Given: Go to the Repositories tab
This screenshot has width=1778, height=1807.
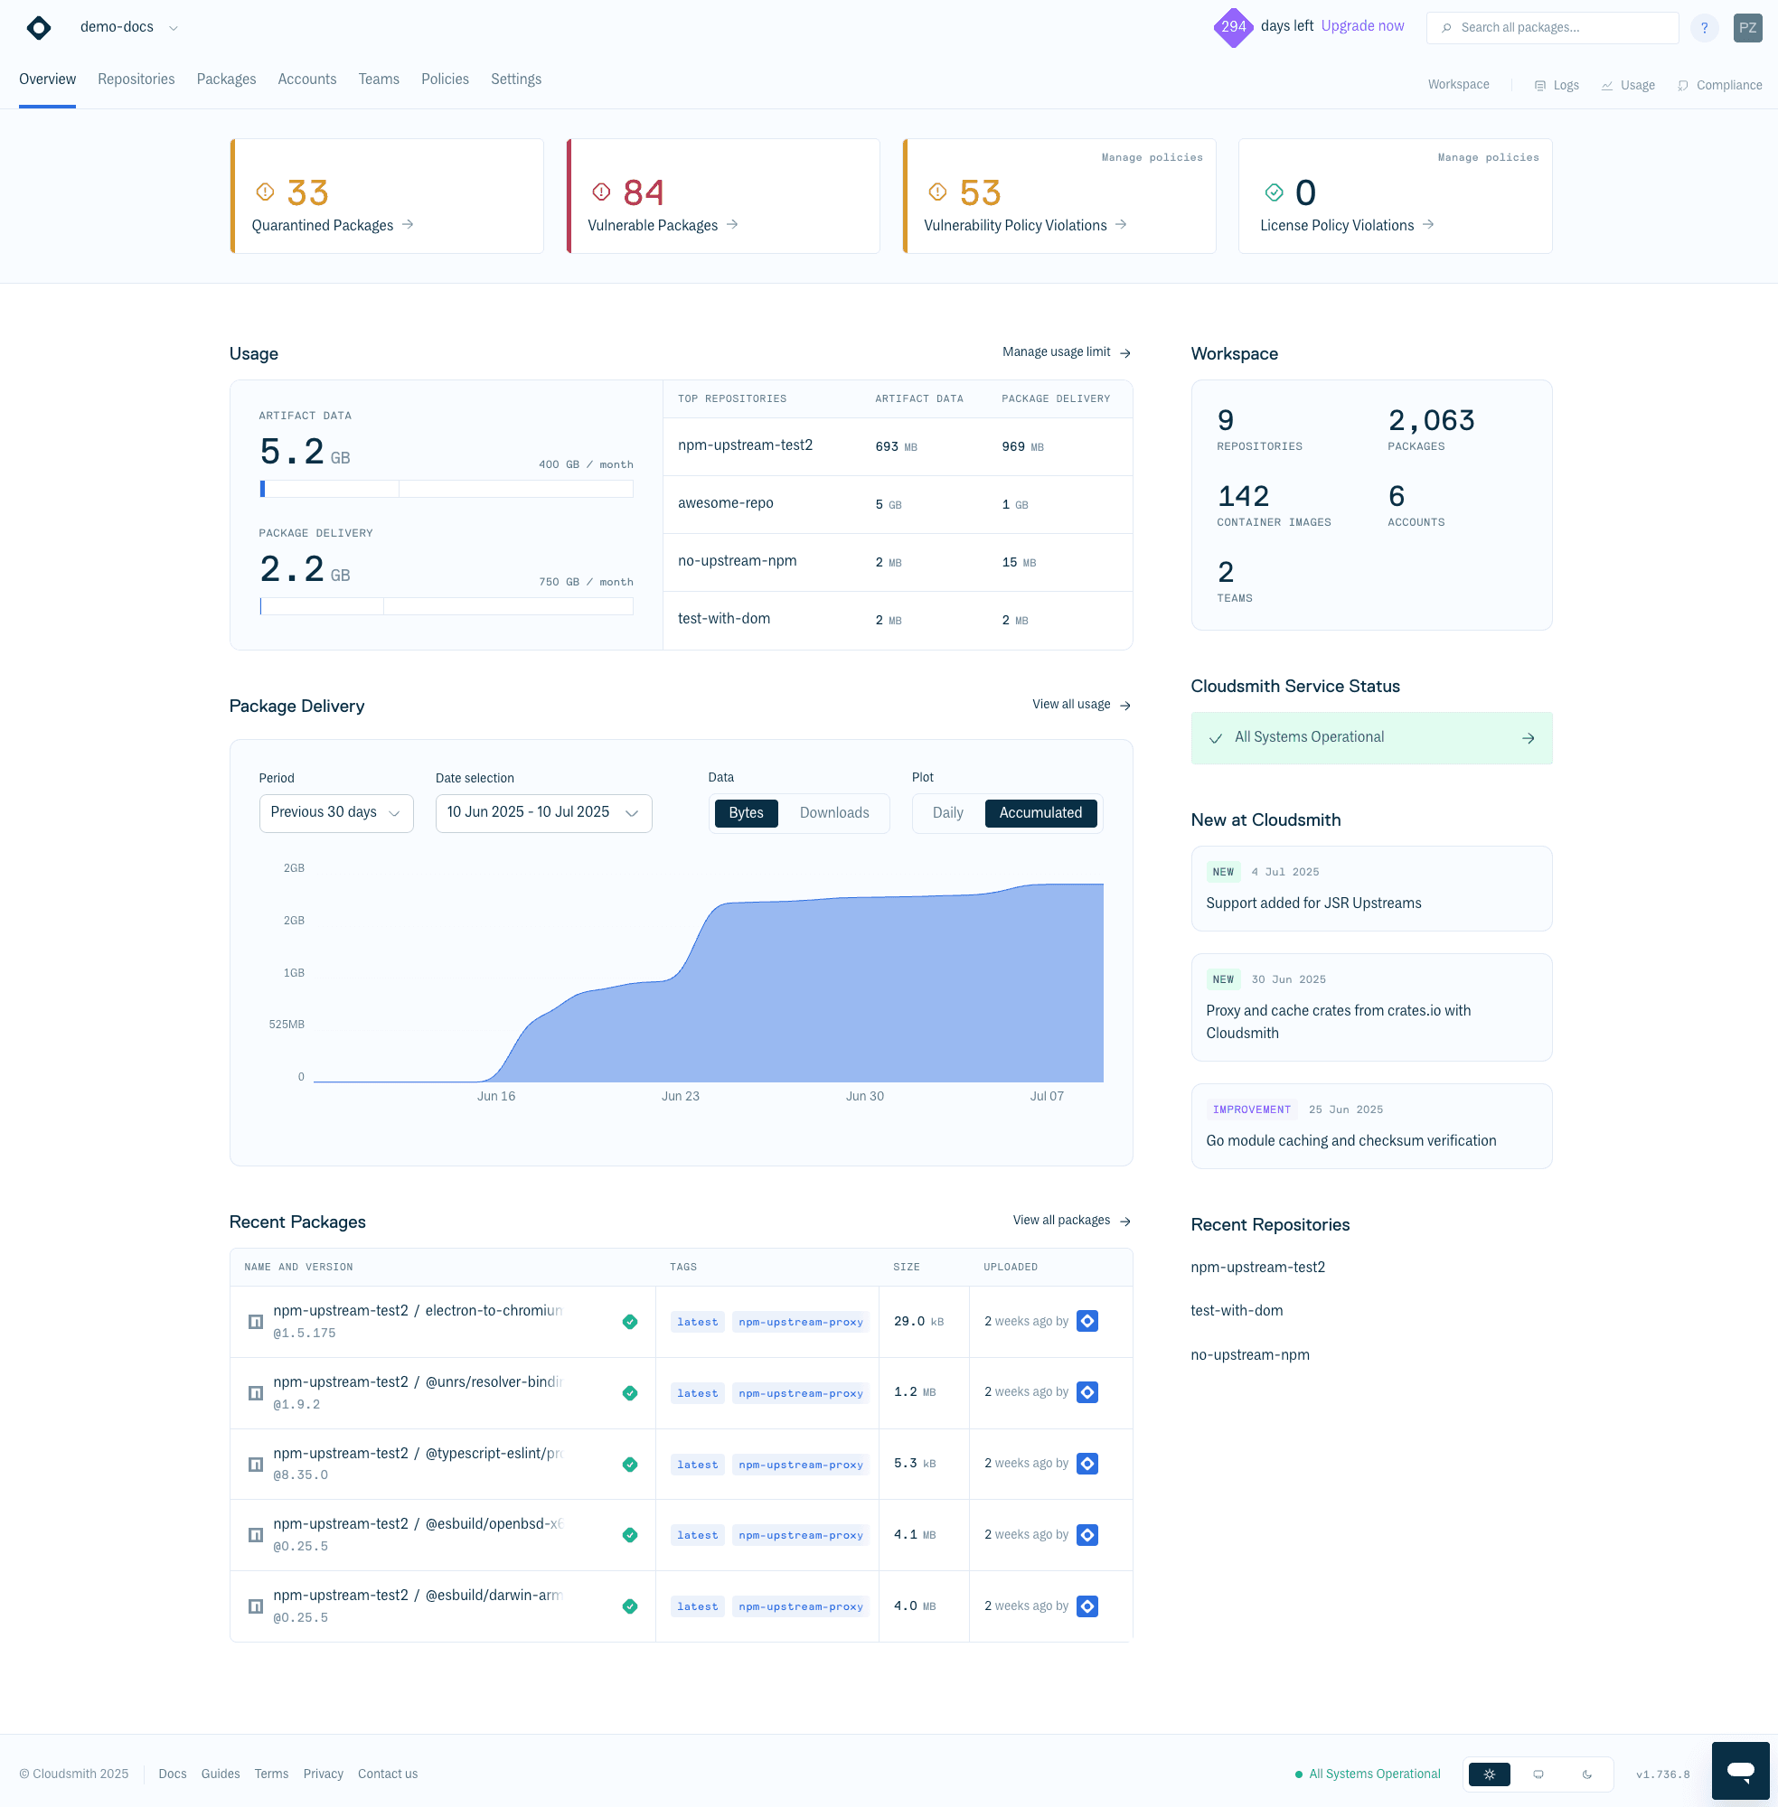Looking at the screenshot, I should 136,80.
